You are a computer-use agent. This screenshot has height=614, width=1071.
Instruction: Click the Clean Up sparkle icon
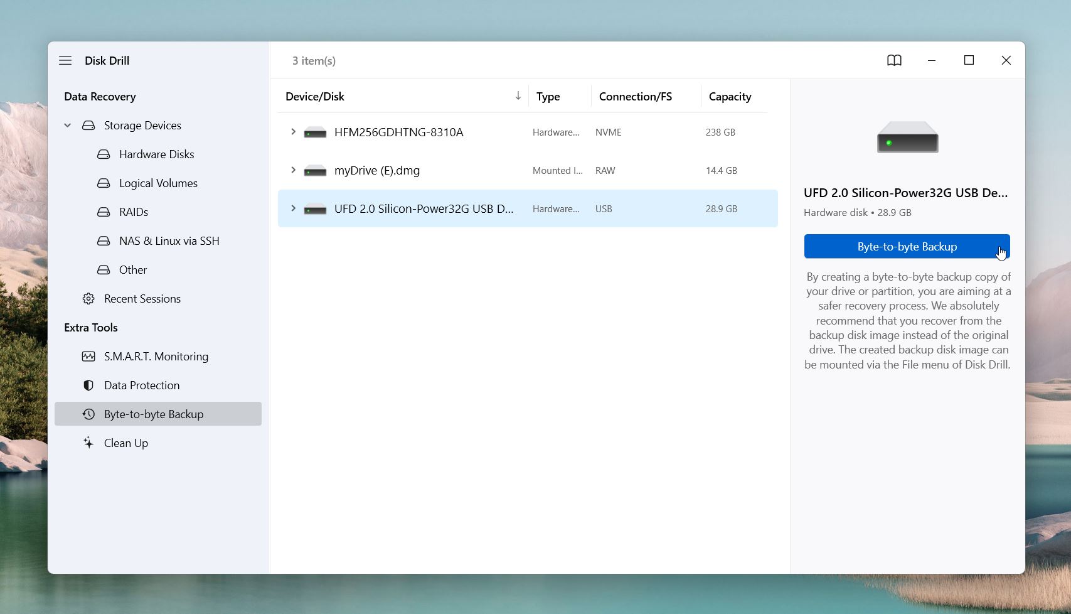tap(88, 443)
